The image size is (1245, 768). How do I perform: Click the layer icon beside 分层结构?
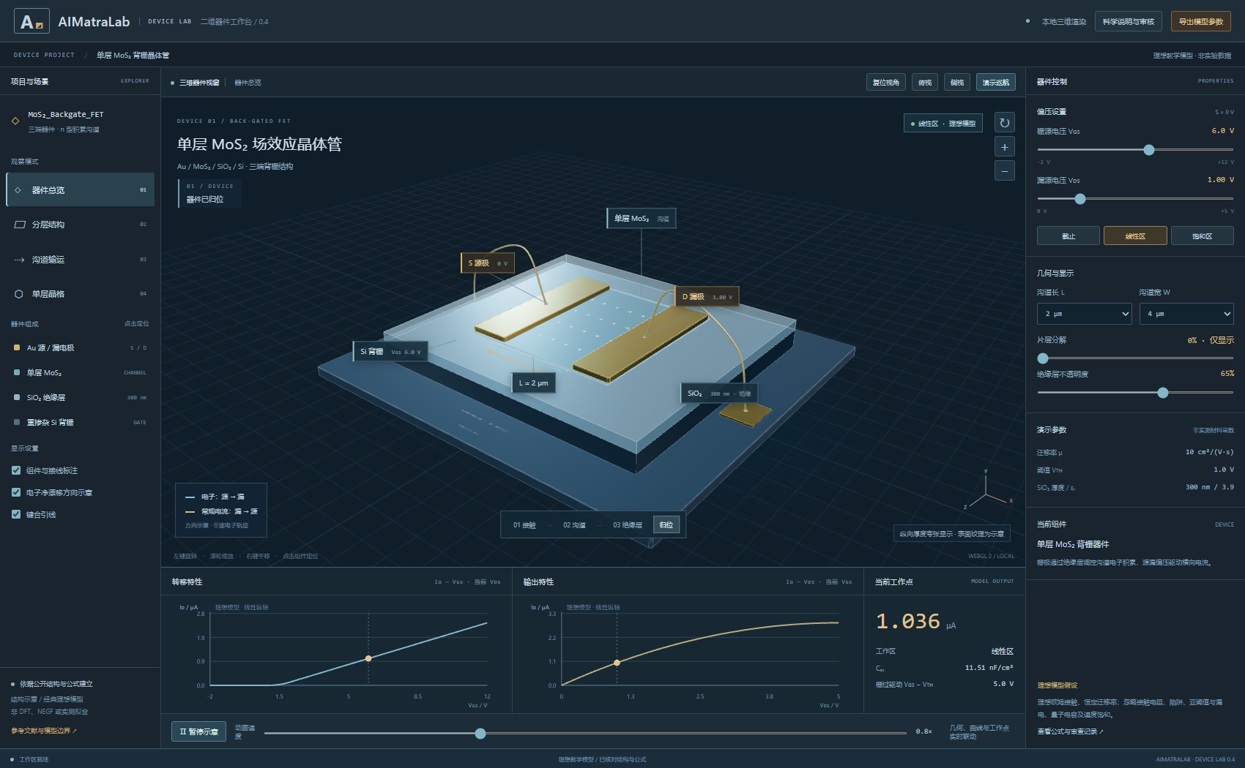tap(20, 225)
